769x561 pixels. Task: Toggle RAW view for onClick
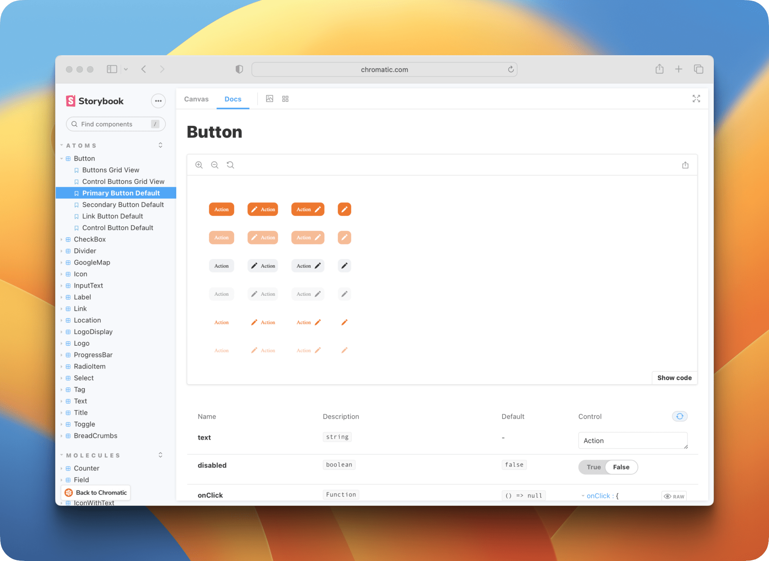tap(674, 496)
